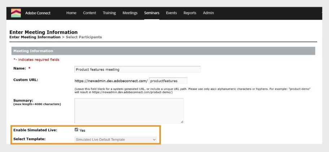
Task: Click the Enter Meeting Information breadcrumb step
Action: (35, 37)
